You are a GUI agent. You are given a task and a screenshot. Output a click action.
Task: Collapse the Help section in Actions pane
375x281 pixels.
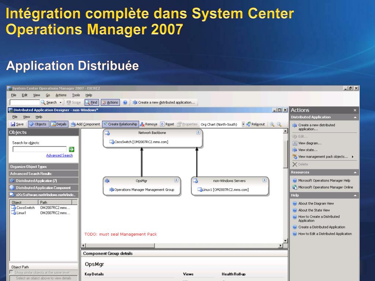tap(355, 195)
